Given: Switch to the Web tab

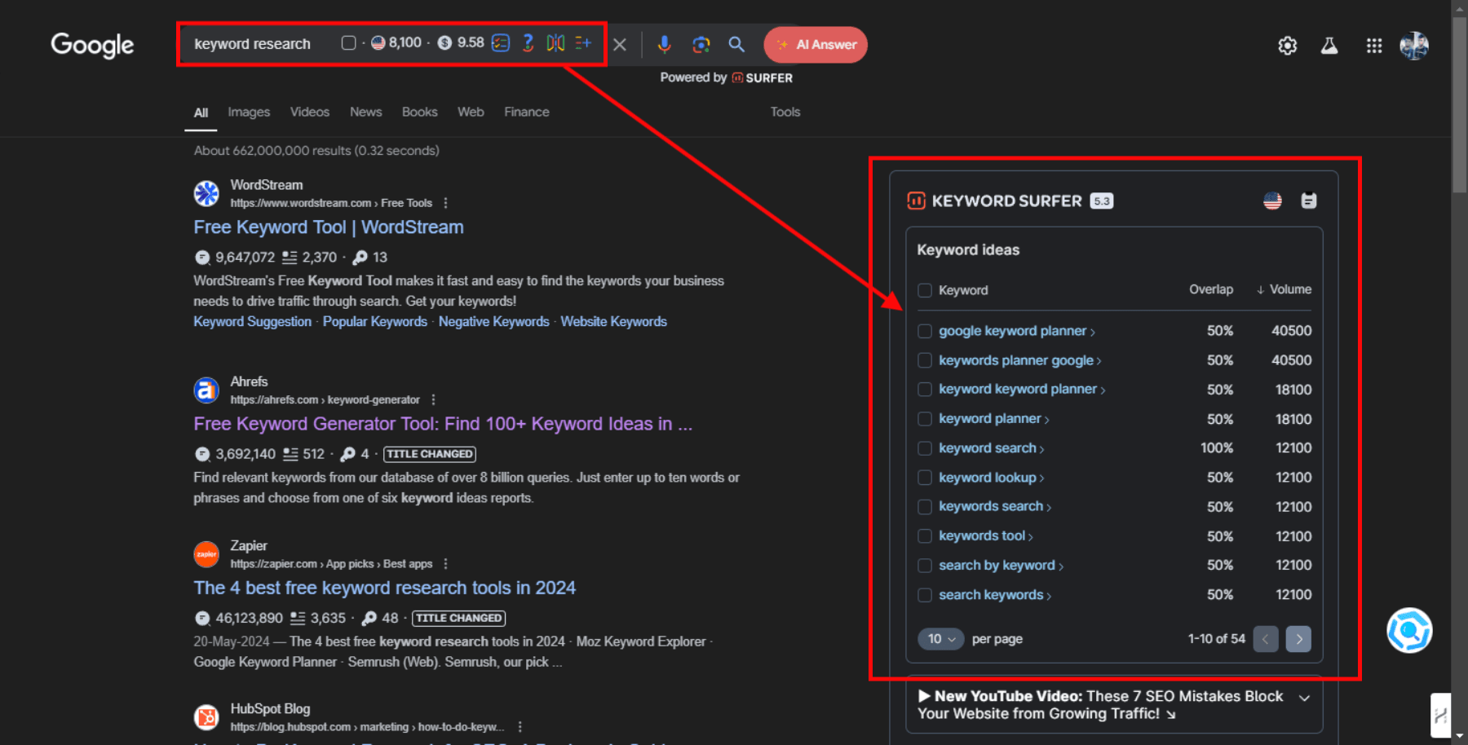Looking at the screenshot, I should pos(471,112).
